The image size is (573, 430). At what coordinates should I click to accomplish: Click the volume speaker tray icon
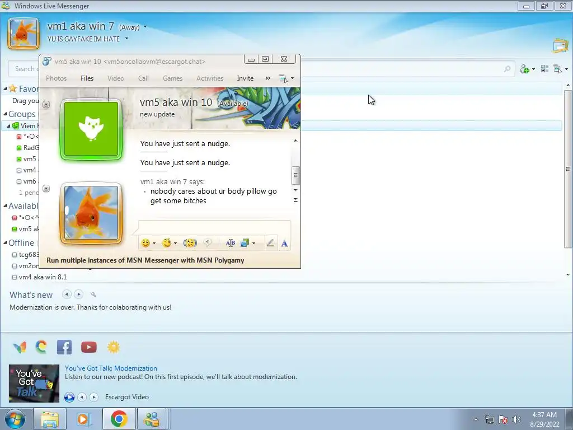tap(516, 419)
